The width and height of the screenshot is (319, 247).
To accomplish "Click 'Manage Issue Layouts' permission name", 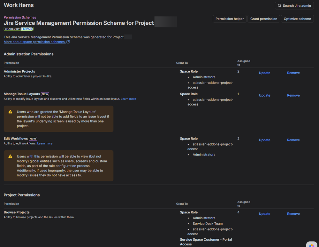I will (x=22, y=94).
